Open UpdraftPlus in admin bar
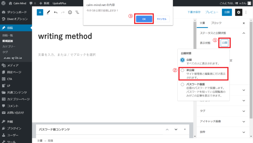The image size is (253, 143). point(59,3)
